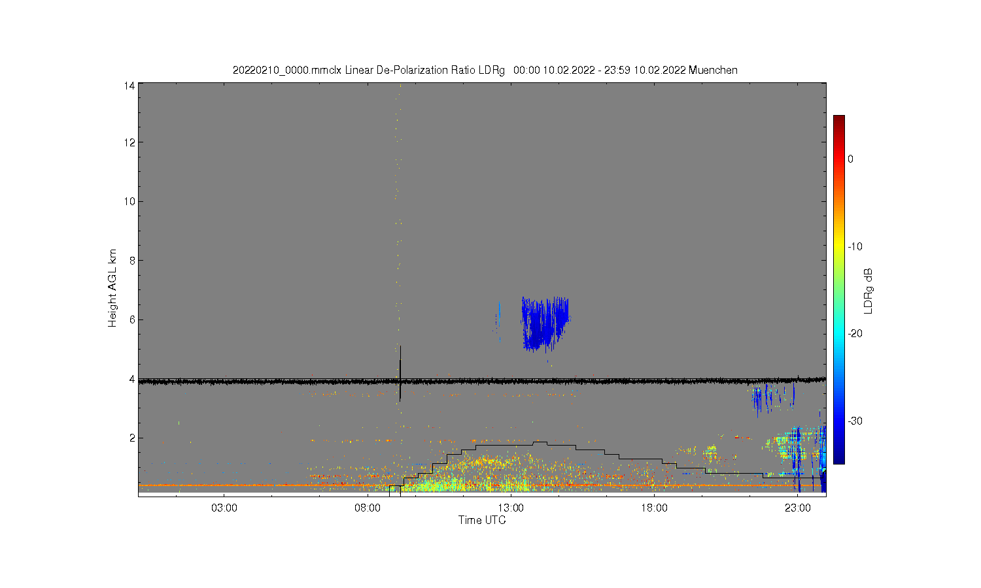Click the 'Height AGL km' axis label

(112, 288)
